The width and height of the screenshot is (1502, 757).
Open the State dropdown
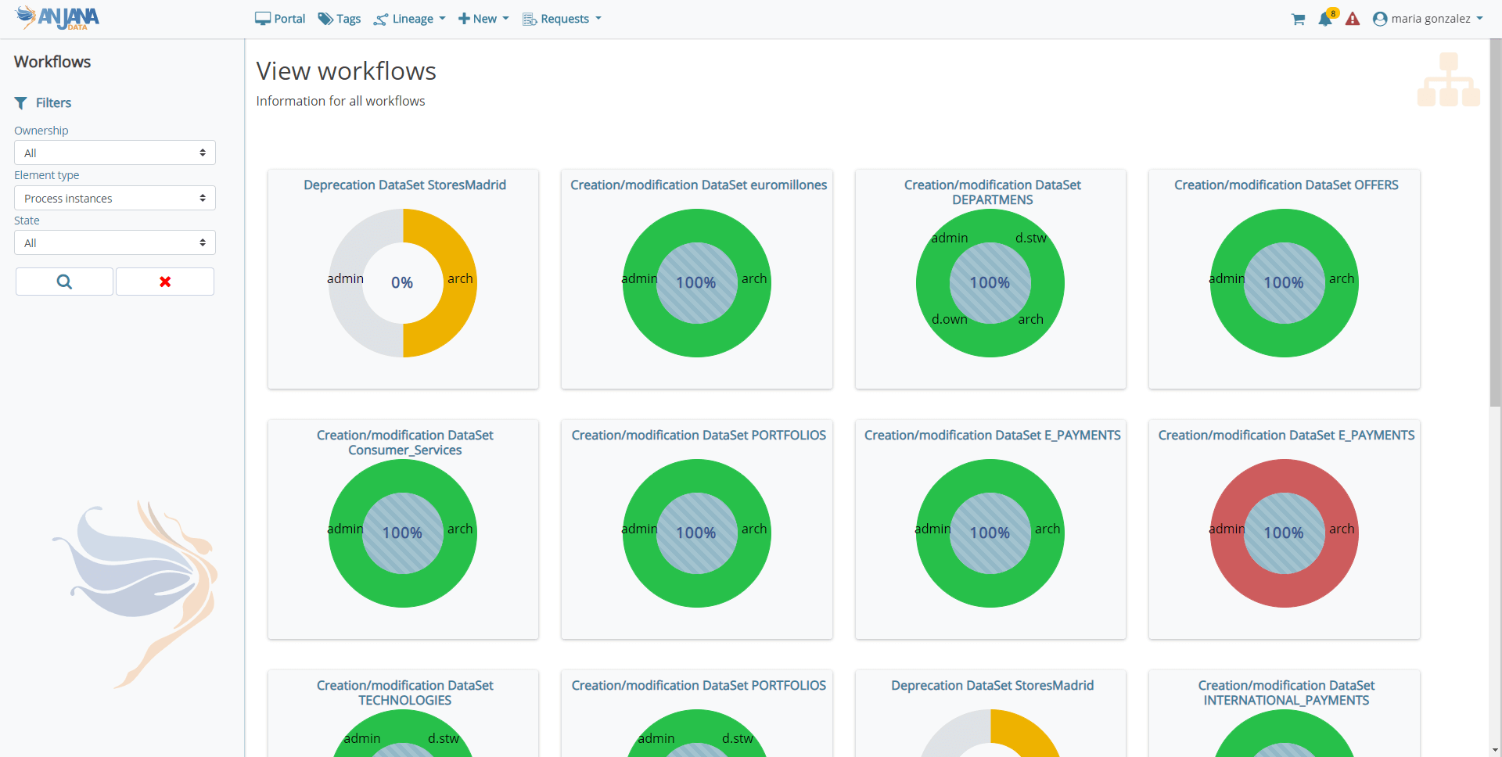tap(115, 243)
